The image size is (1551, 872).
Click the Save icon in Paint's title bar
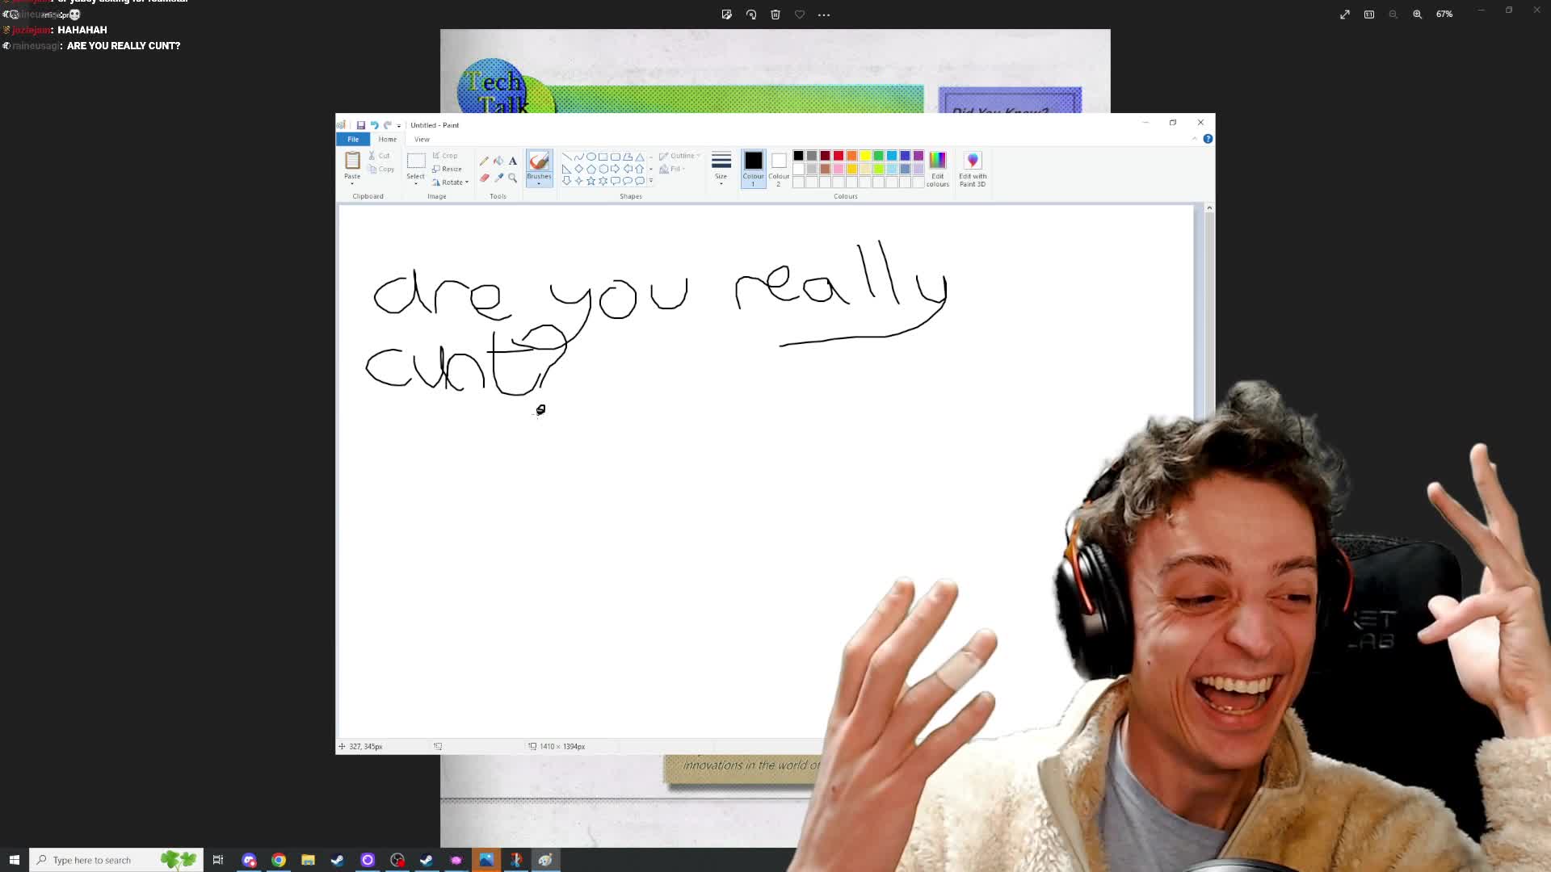361,125
